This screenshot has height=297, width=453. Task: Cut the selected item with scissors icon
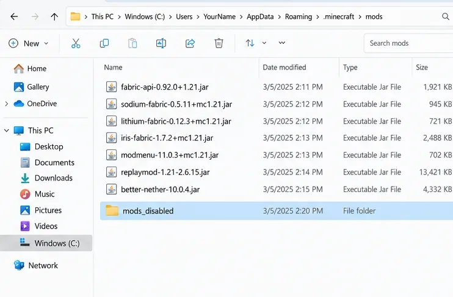point(76,43)
